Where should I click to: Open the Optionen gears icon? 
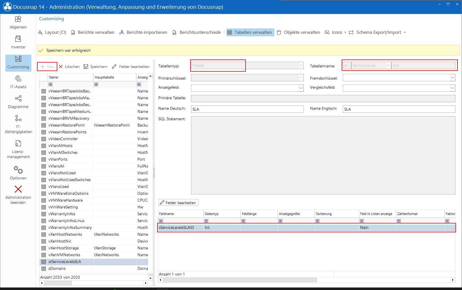[18, 170]
